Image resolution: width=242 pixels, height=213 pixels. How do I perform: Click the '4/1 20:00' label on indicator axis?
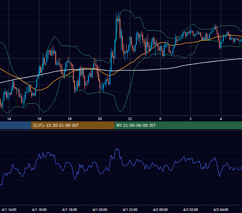pos(100,210)
